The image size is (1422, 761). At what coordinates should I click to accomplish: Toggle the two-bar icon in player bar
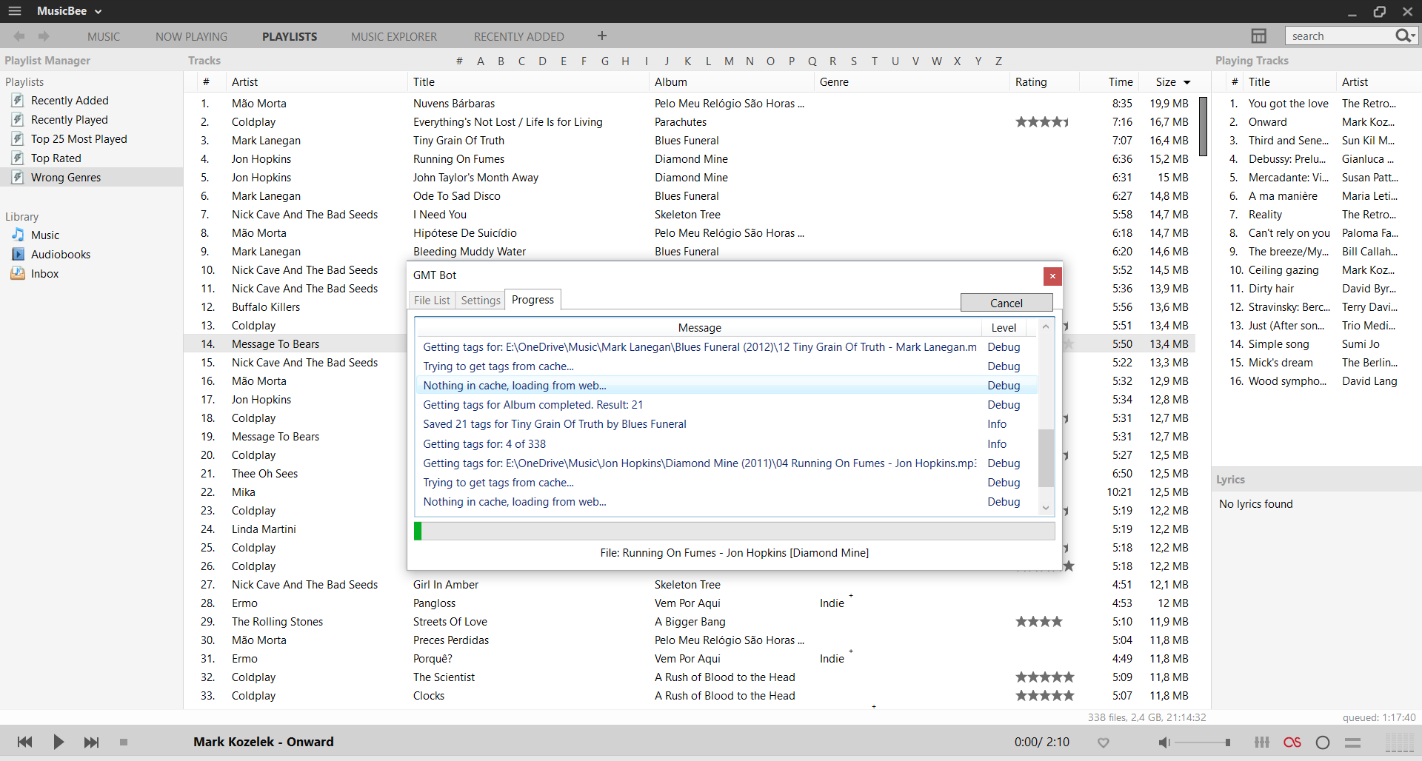[x=1353, y=742]
